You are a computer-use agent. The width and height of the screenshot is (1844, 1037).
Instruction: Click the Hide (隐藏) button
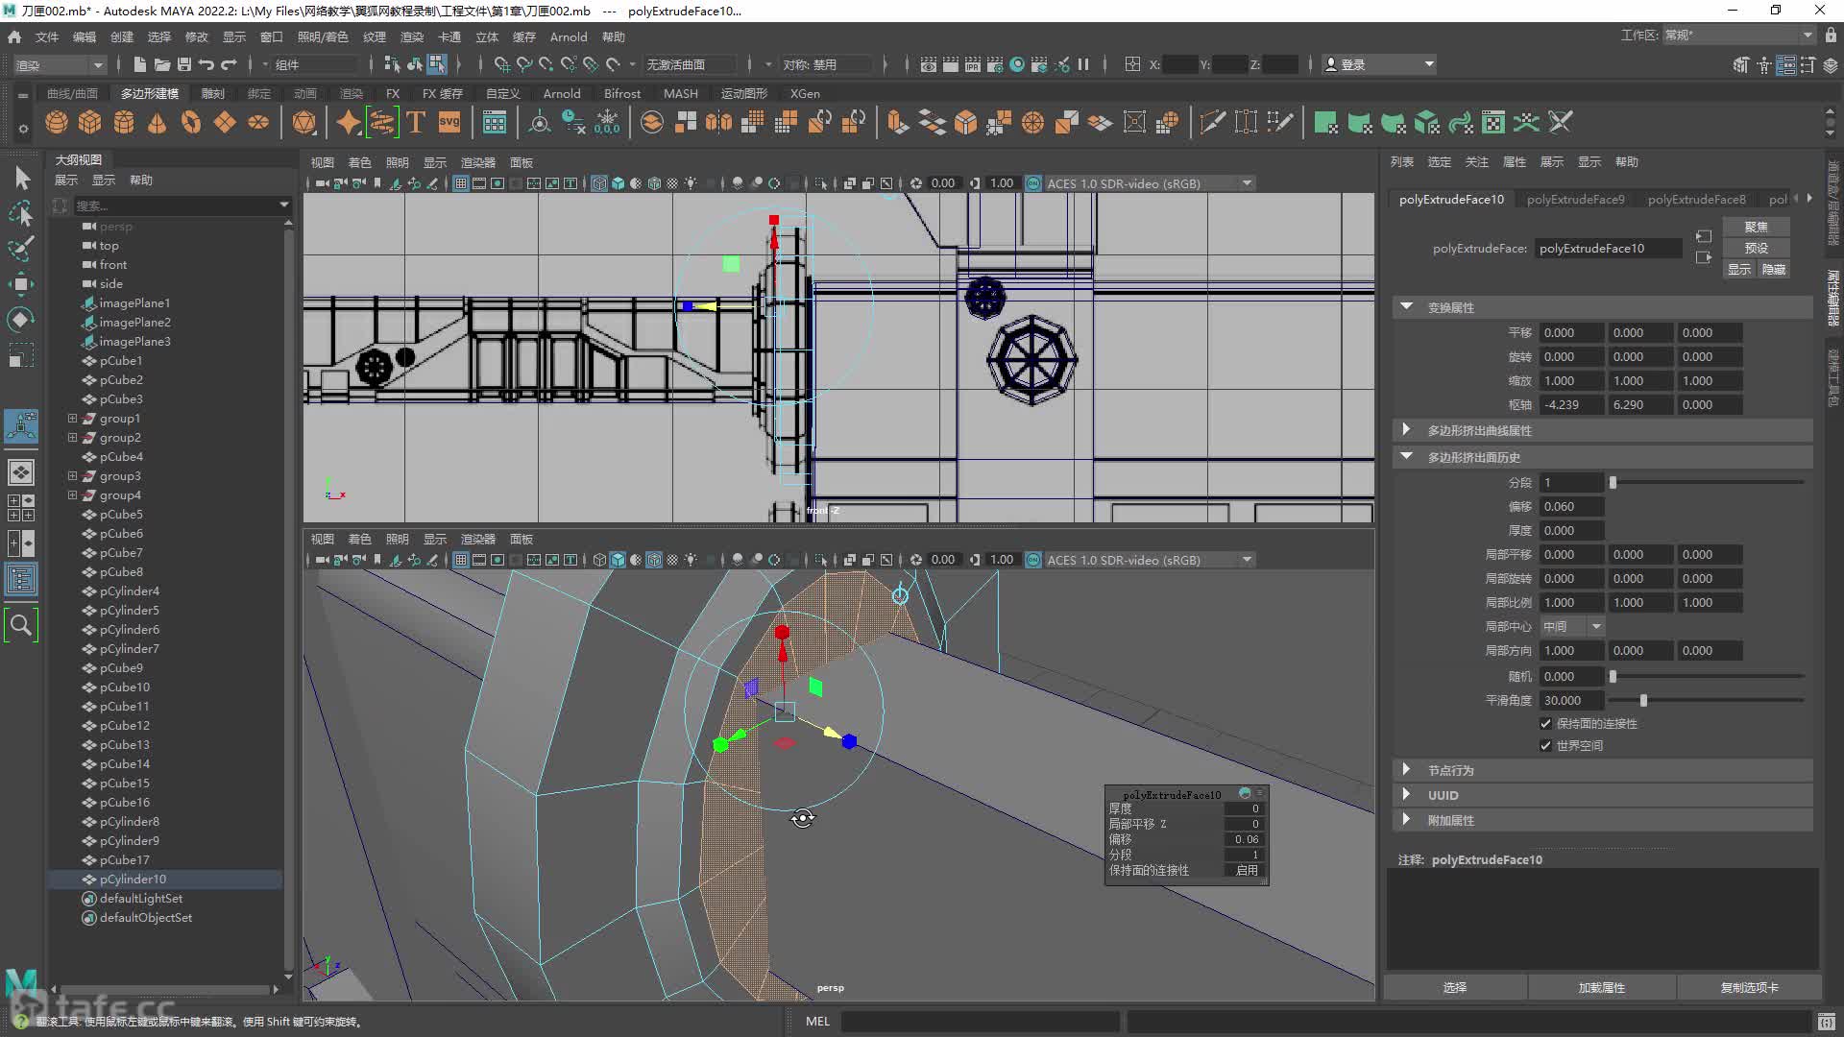[x=1773, y=270]
